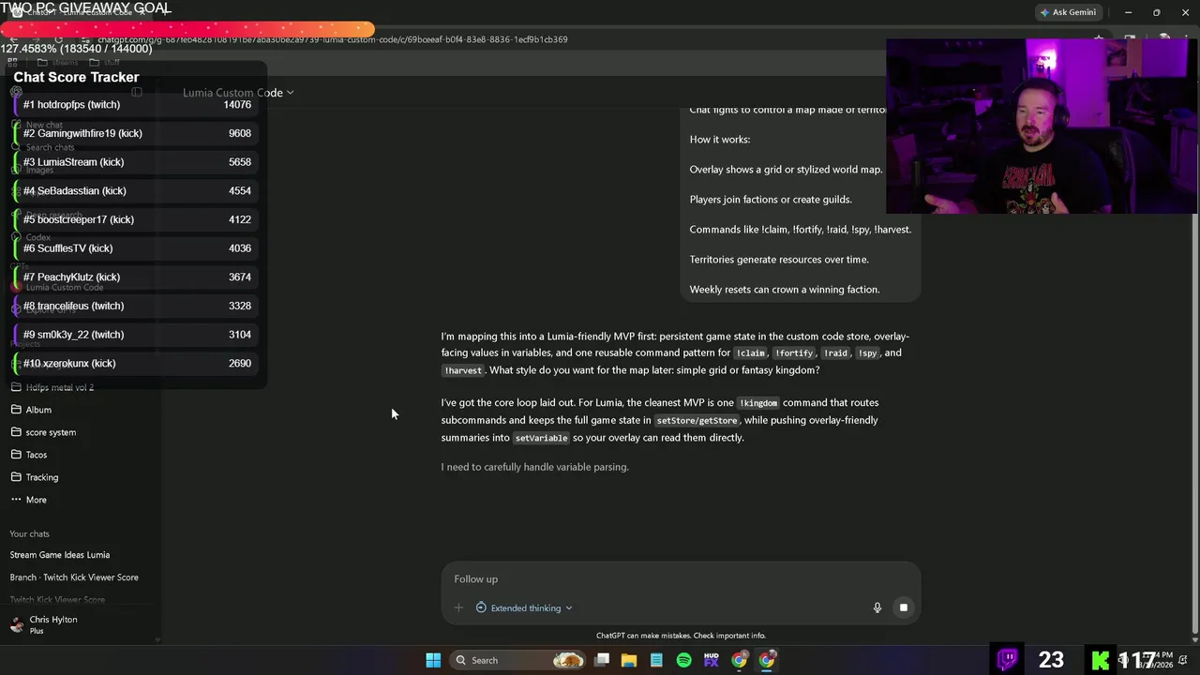Click the browser address bar URL

333,39
